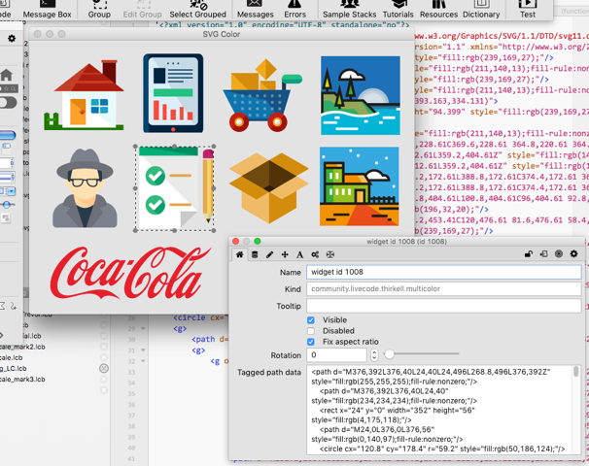Enable the Disabled checkbox
Image resolution: width=589 pixels, height=466 pixels.
[x=311, y=331]
